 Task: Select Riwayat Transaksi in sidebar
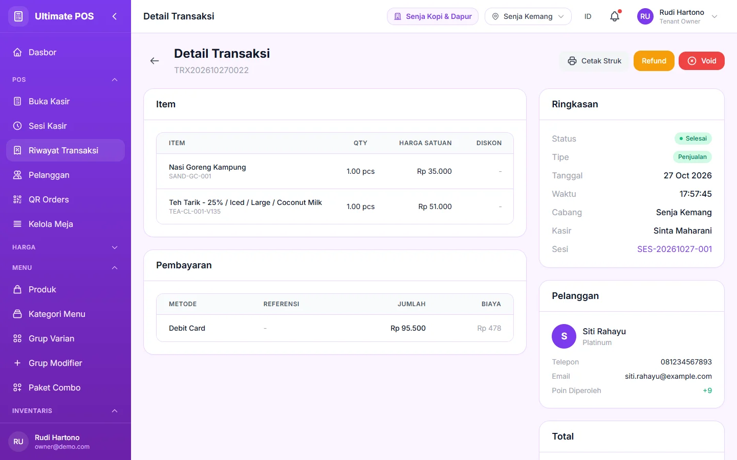pos(66,150)
